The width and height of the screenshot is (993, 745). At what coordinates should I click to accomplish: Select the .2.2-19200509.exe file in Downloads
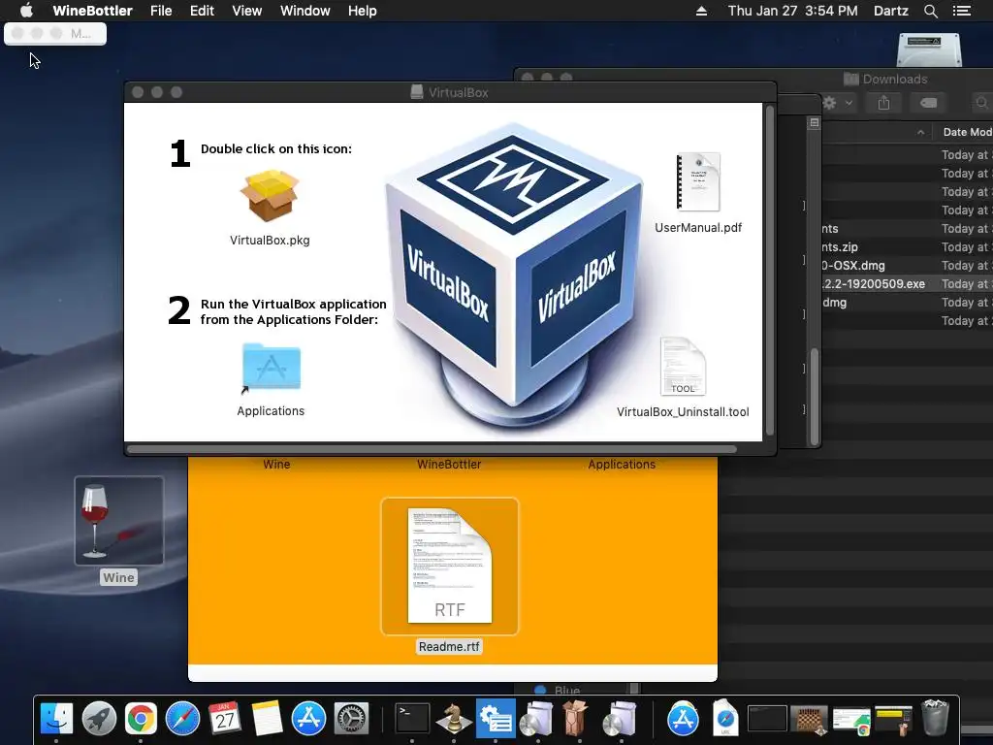pos(907,284)
